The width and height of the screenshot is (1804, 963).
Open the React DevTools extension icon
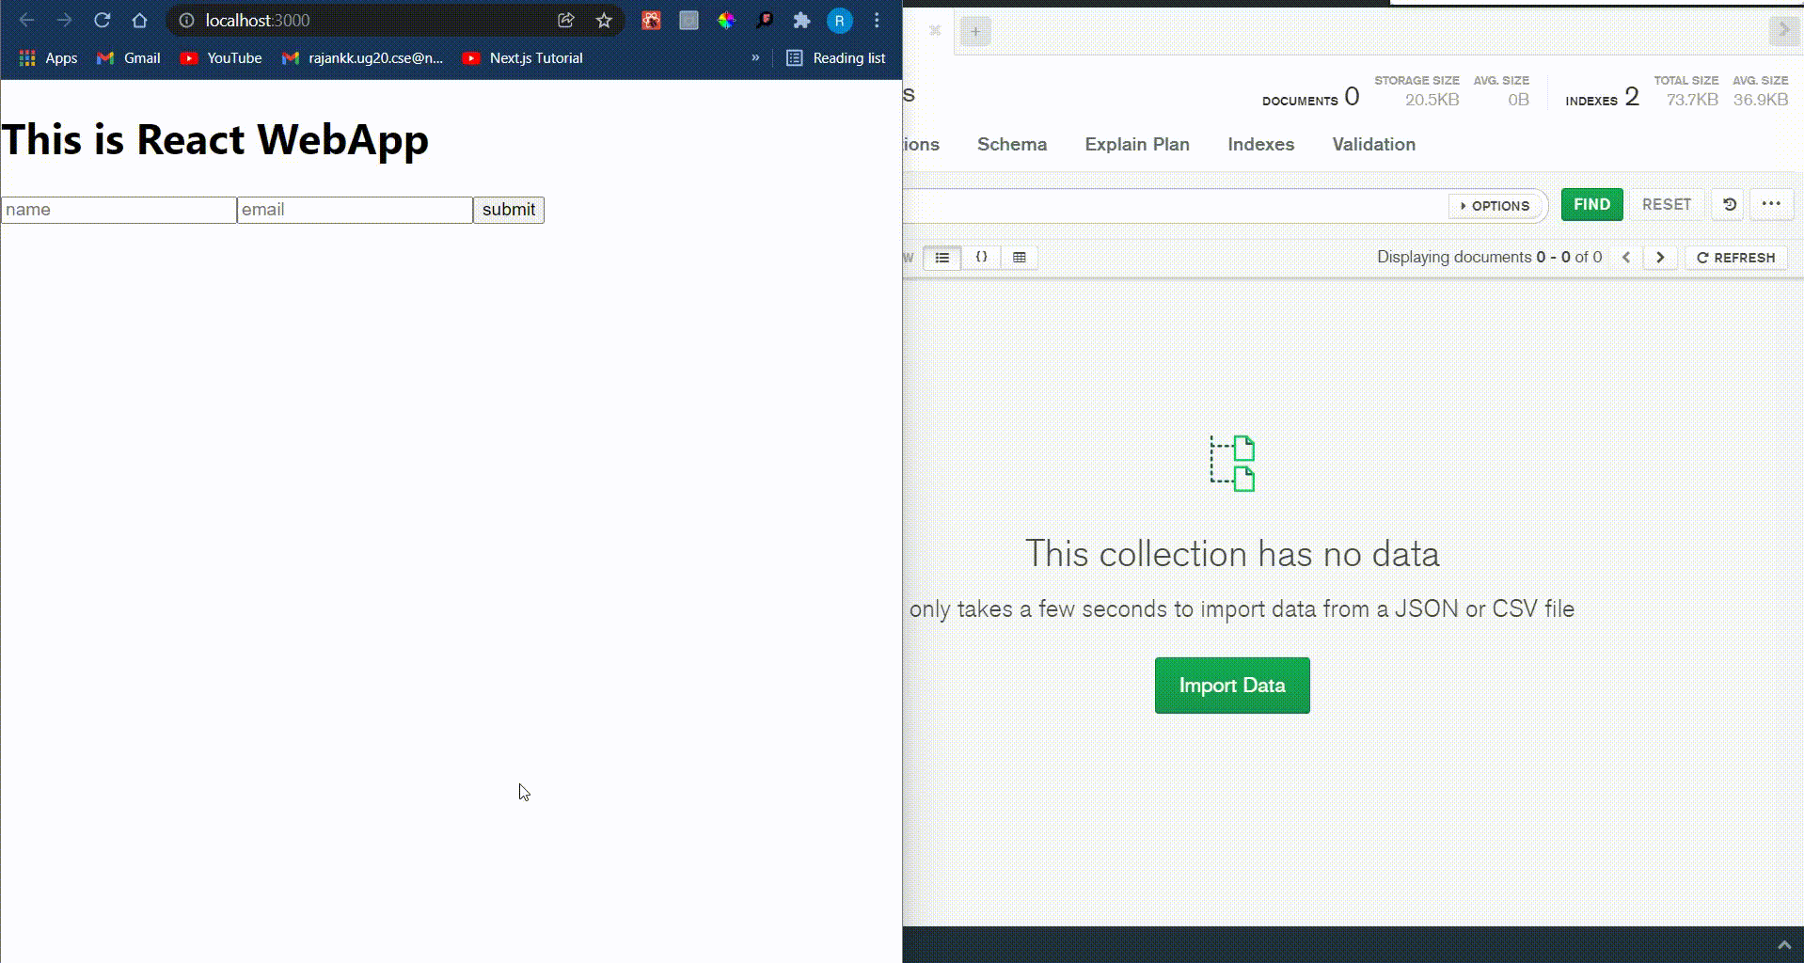click(x=650, y=20)
